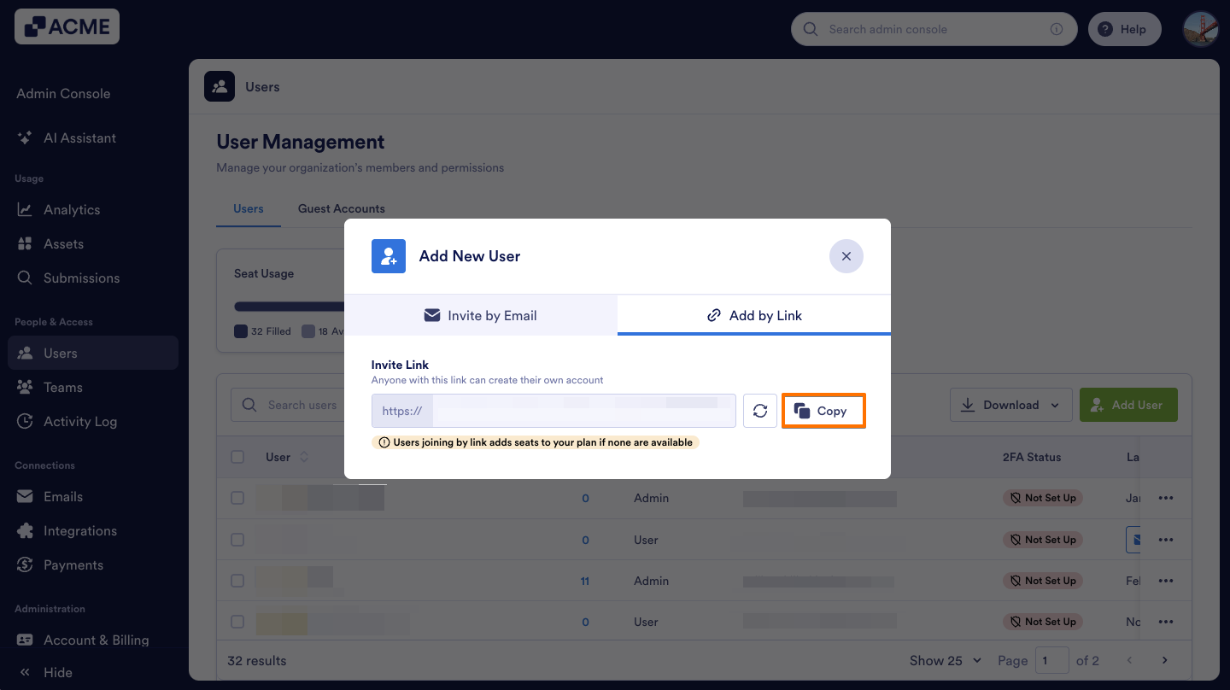Image resolution: width=1230 pixels, height=690 pixels.
Task: Check the select-all users checkbox in the table header
Action: pyautogui.click(x=237, y=456)
